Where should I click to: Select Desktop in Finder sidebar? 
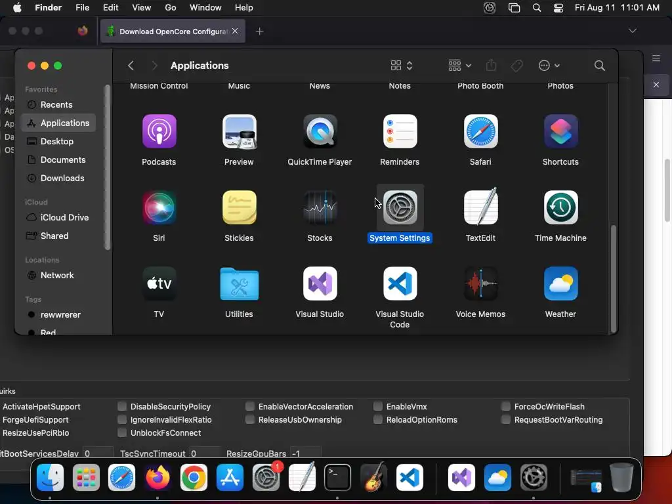pos(58,142)
